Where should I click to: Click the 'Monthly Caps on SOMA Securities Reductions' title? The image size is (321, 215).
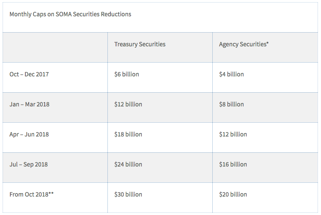point(70,14)
